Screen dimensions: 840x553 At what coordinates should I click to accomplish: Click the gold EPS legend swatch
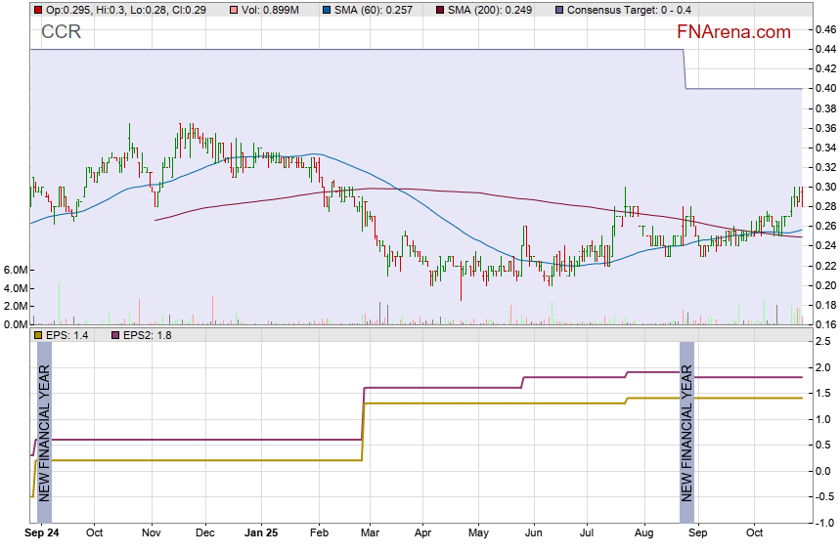point(37,335)
